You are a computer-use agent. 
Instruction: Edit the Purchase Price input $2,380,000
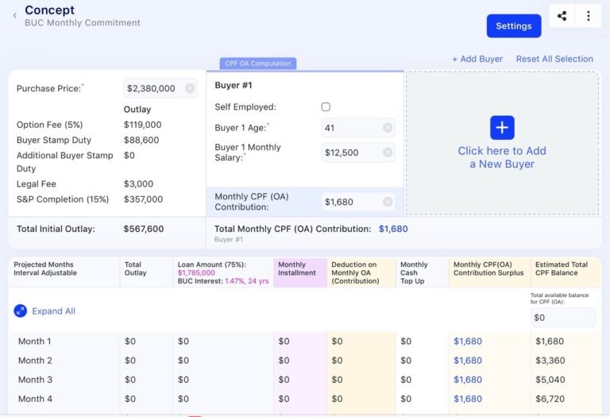(x=160, y=88)
